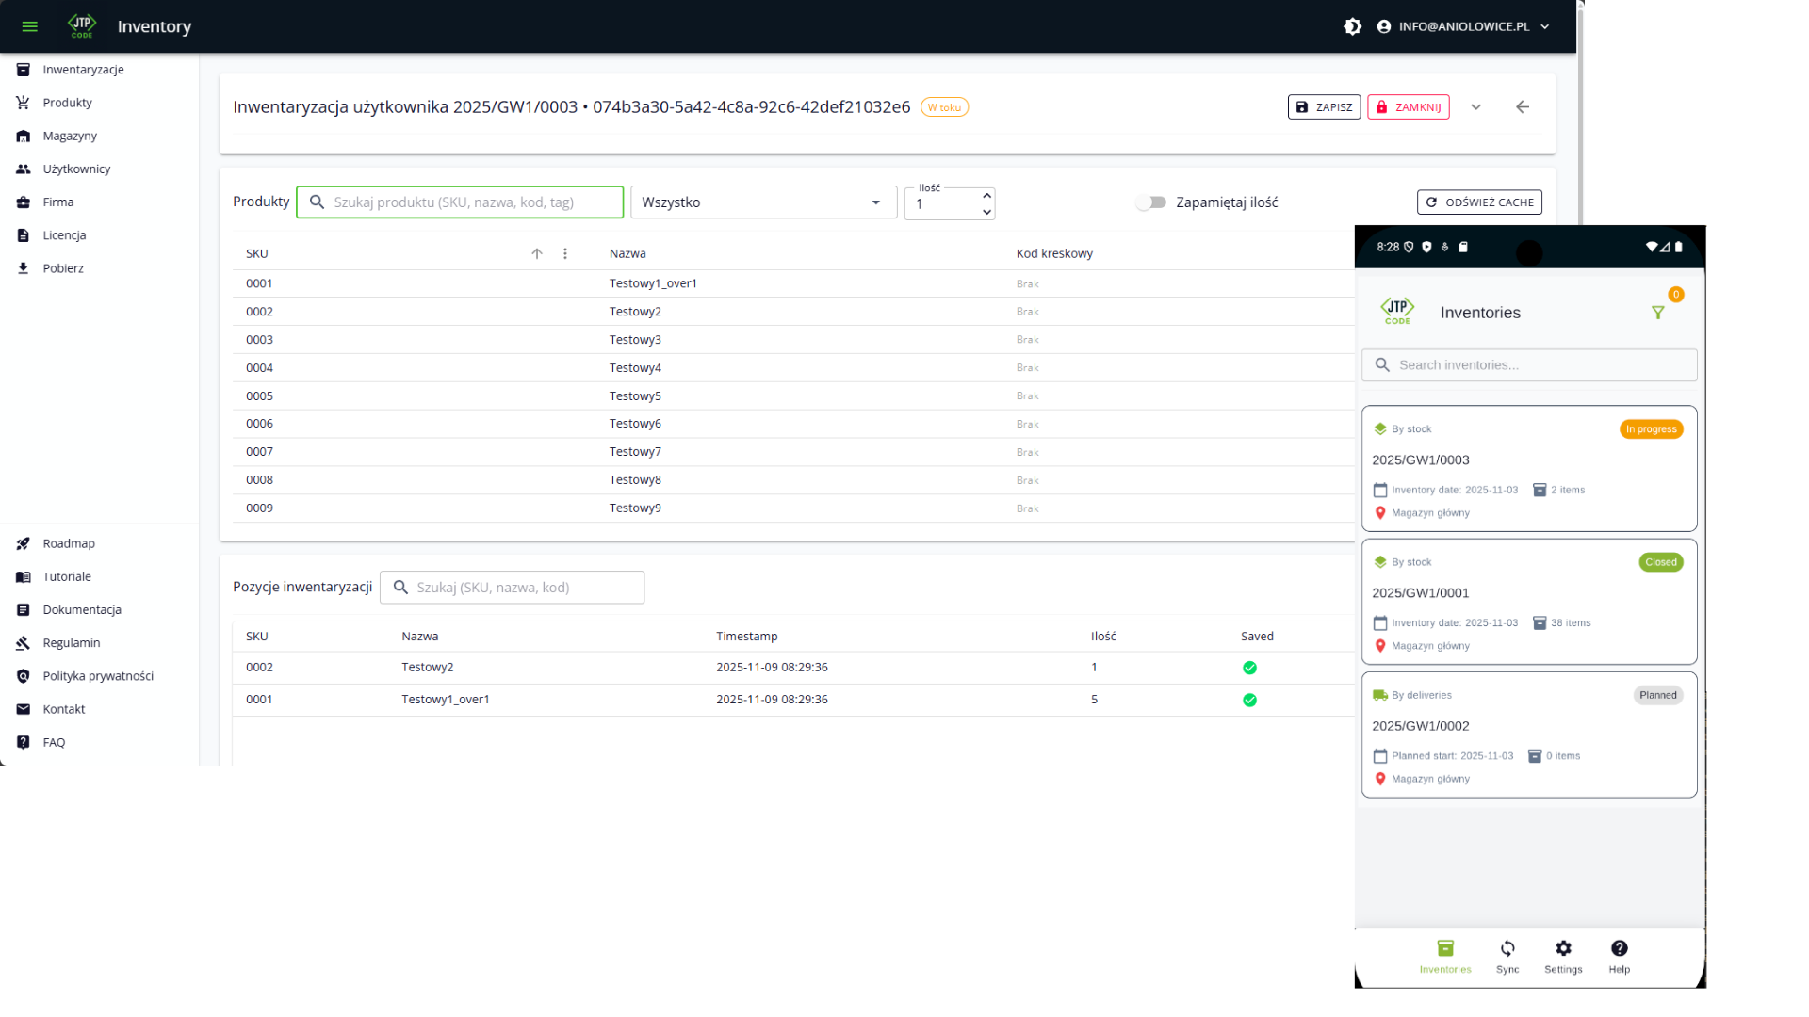
Task: Open SKU column options menu
Action: 565,253
